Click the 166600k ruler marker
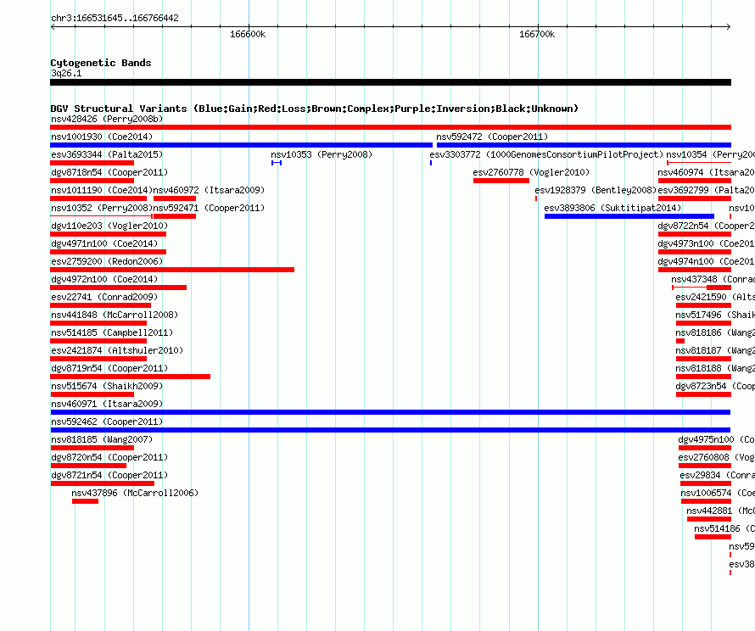This screenshot has width=755, height=631. [248, 34]
